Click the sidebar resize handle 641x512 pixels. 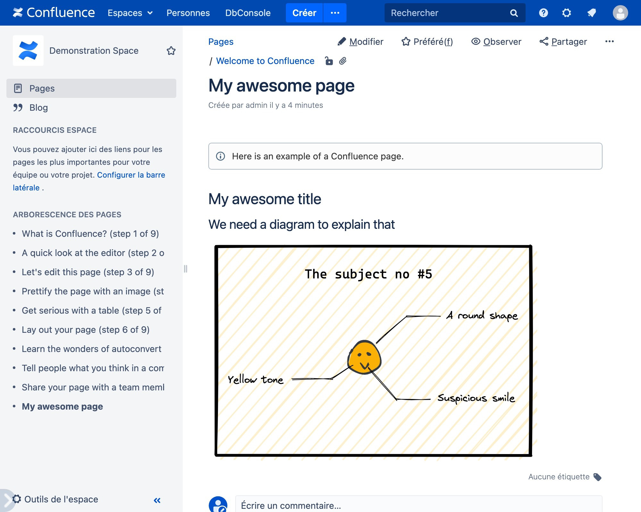(185, 269)
